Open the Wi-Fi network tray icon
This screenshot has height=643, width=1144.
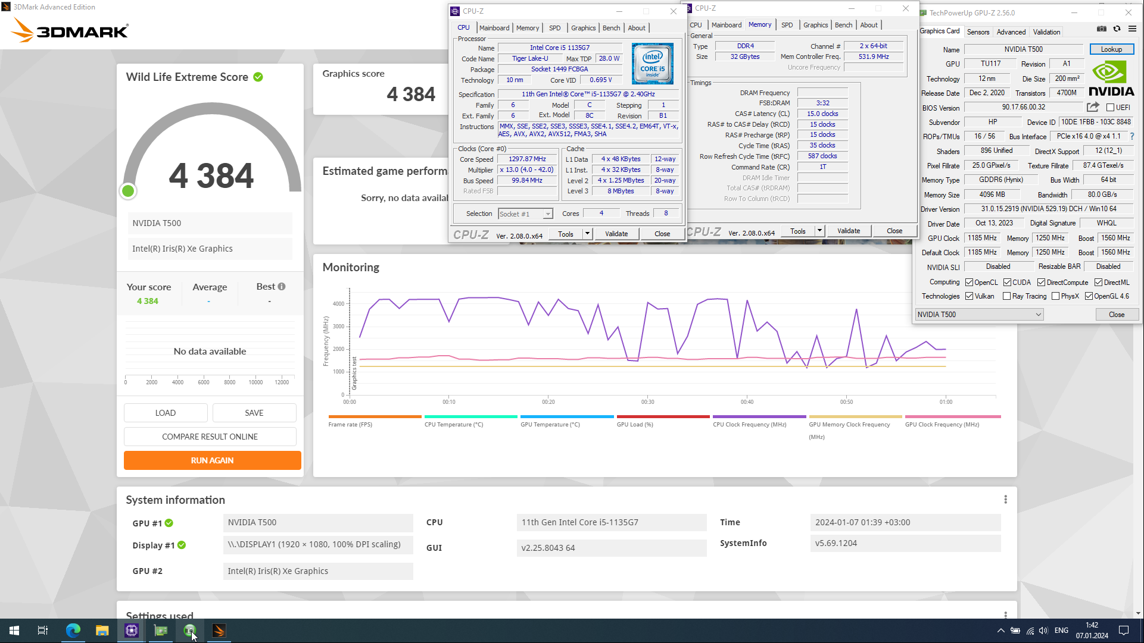coord(1030,631)
